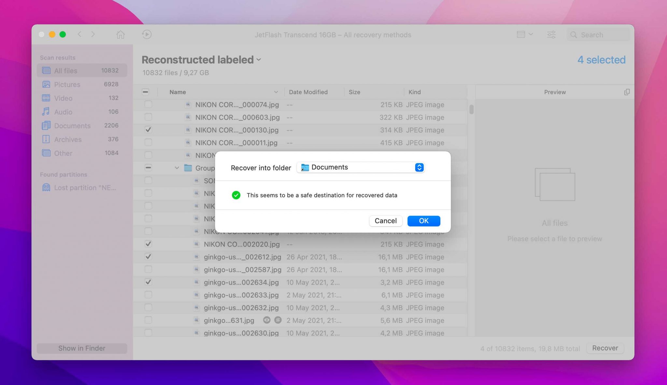Click Show in Finder button
This screenshot has height=385, width=667.
coord(82,348)
